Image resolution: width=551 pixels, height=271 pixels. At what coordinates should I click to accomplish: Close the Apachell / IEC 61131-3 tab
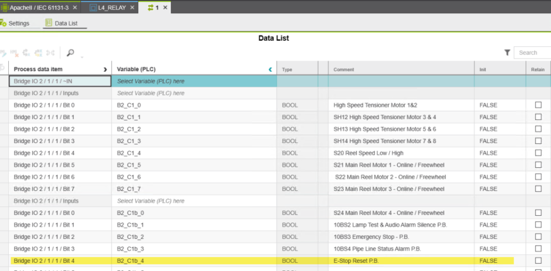[x=74, y=7]
